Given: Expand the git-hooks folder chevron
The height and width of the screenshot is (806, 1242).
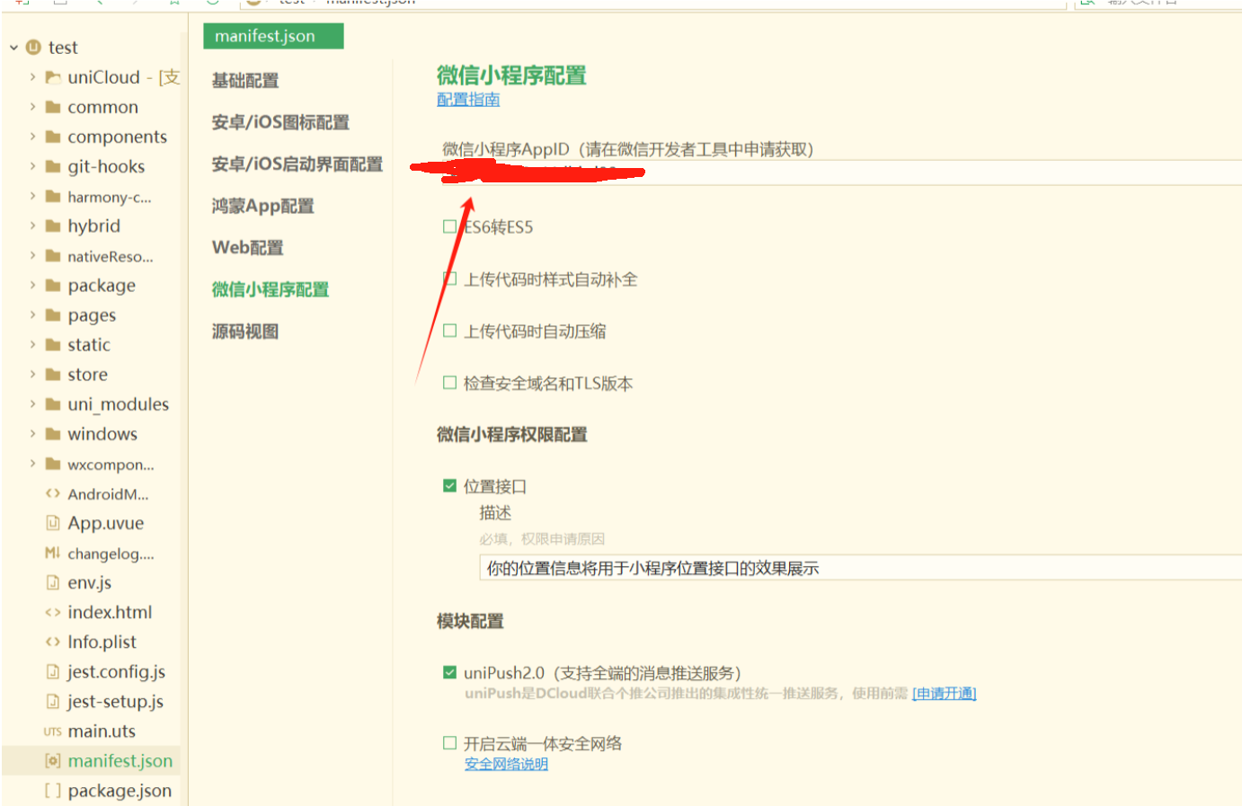Looking at the screenshot, I should click(32, 166).
